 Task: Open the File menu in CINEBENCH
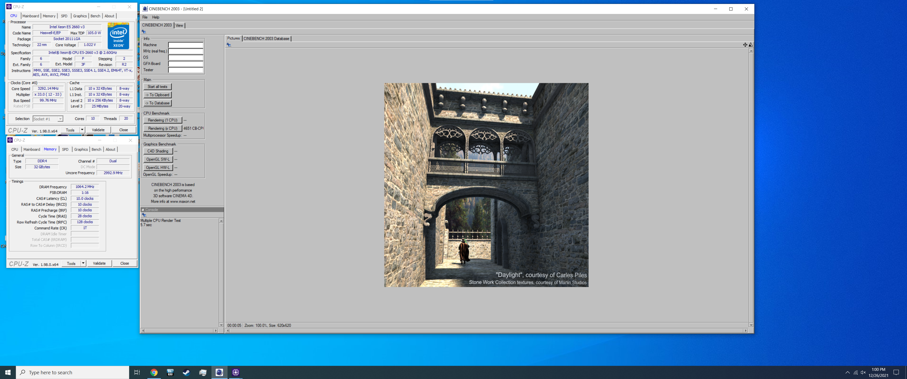click(145, 17)
